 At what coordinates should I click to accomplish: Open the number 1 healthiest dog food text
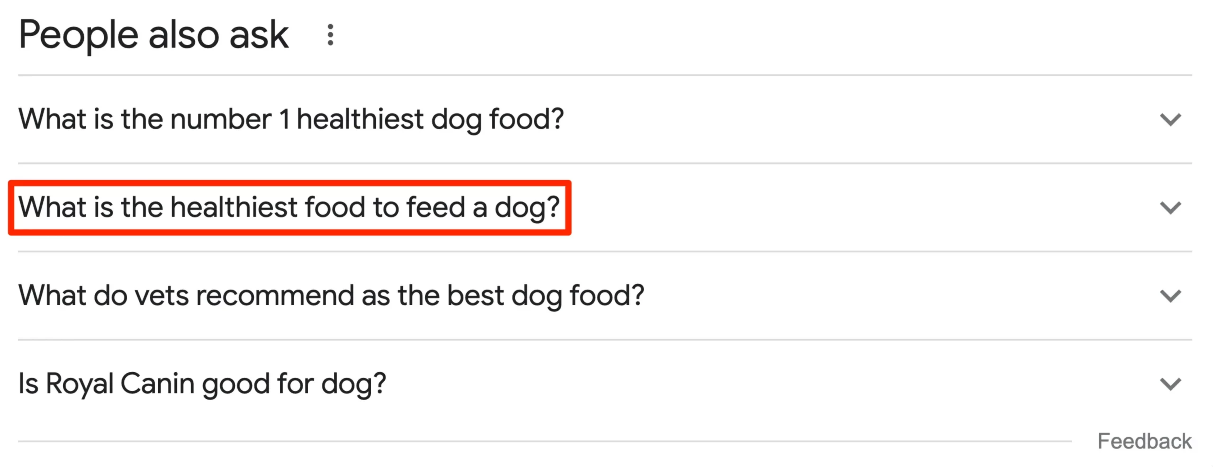coord(291,119)
